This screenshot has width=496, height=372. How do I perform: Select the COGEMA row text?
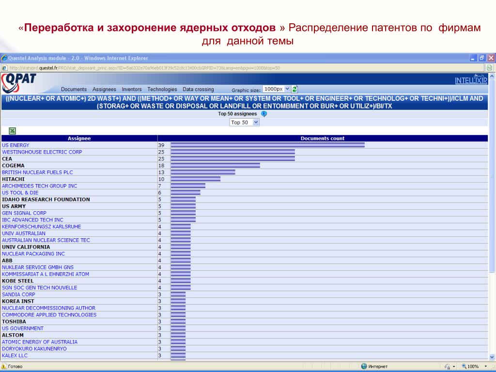click(13, 166)
